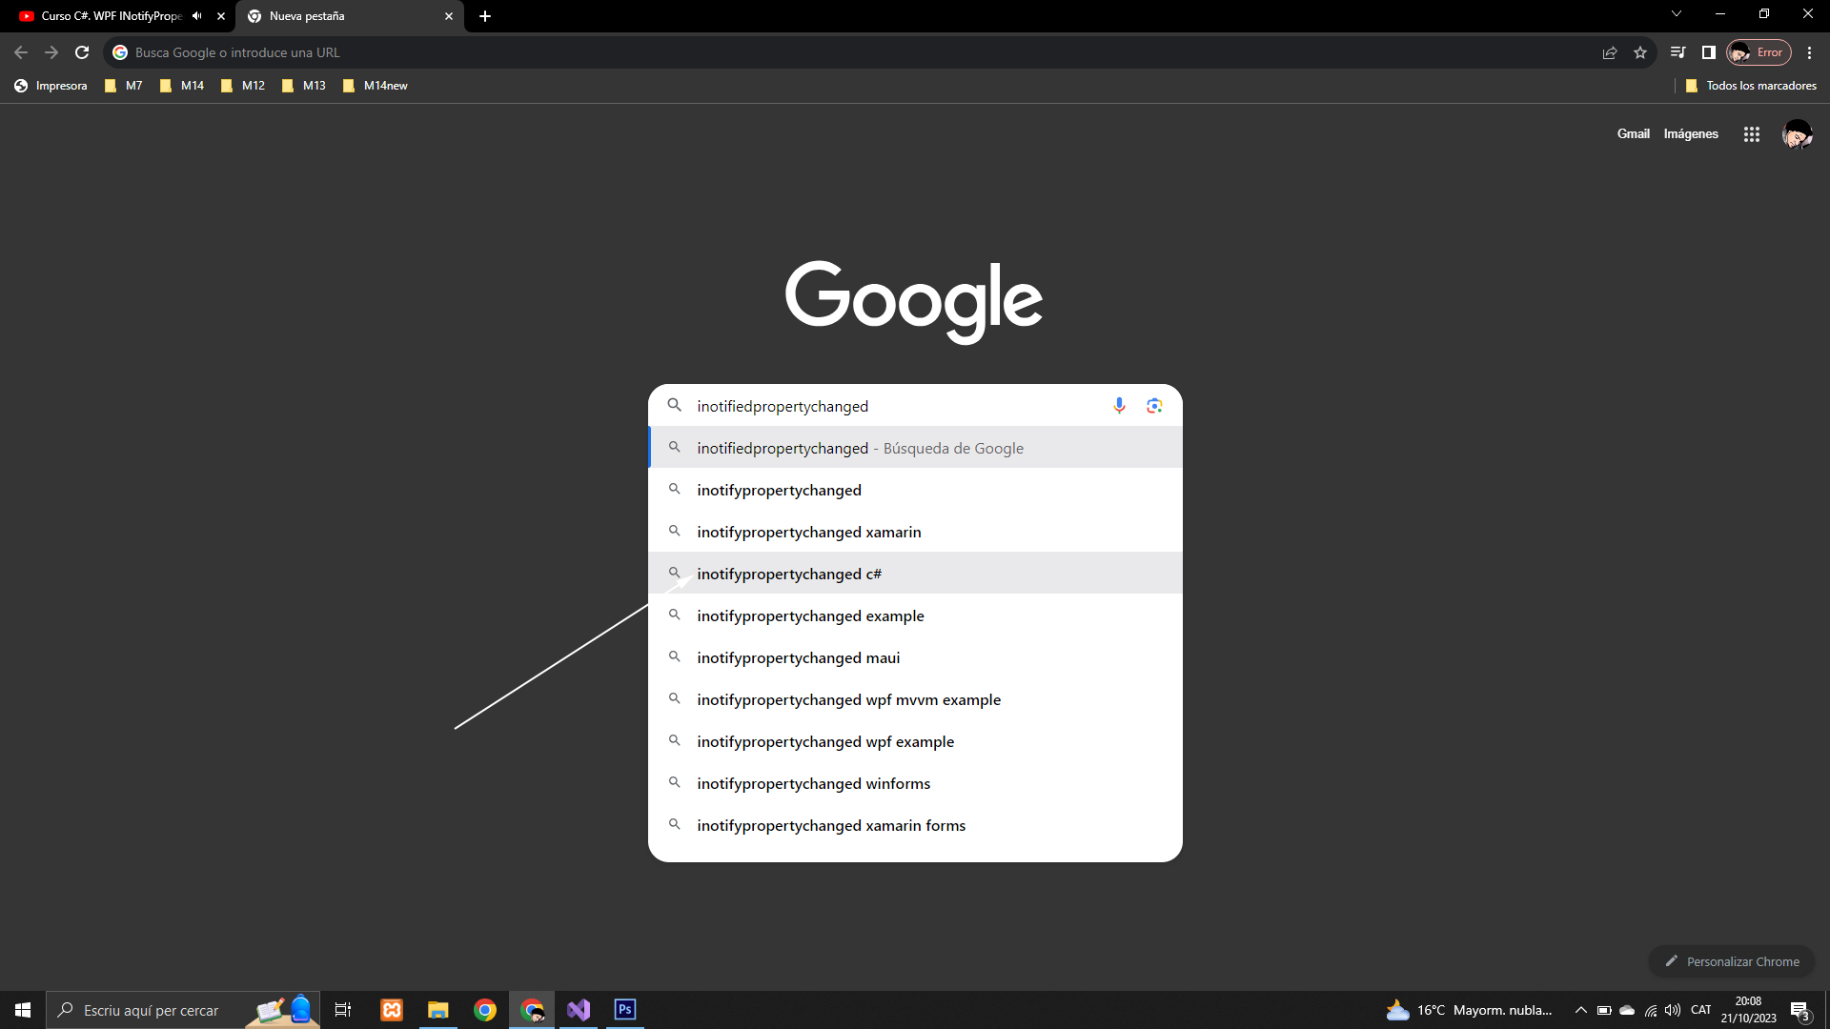Launch Visual Studio from the taskbar
Viewport: 1830px width, 1029px height.
coord(579,1010)
